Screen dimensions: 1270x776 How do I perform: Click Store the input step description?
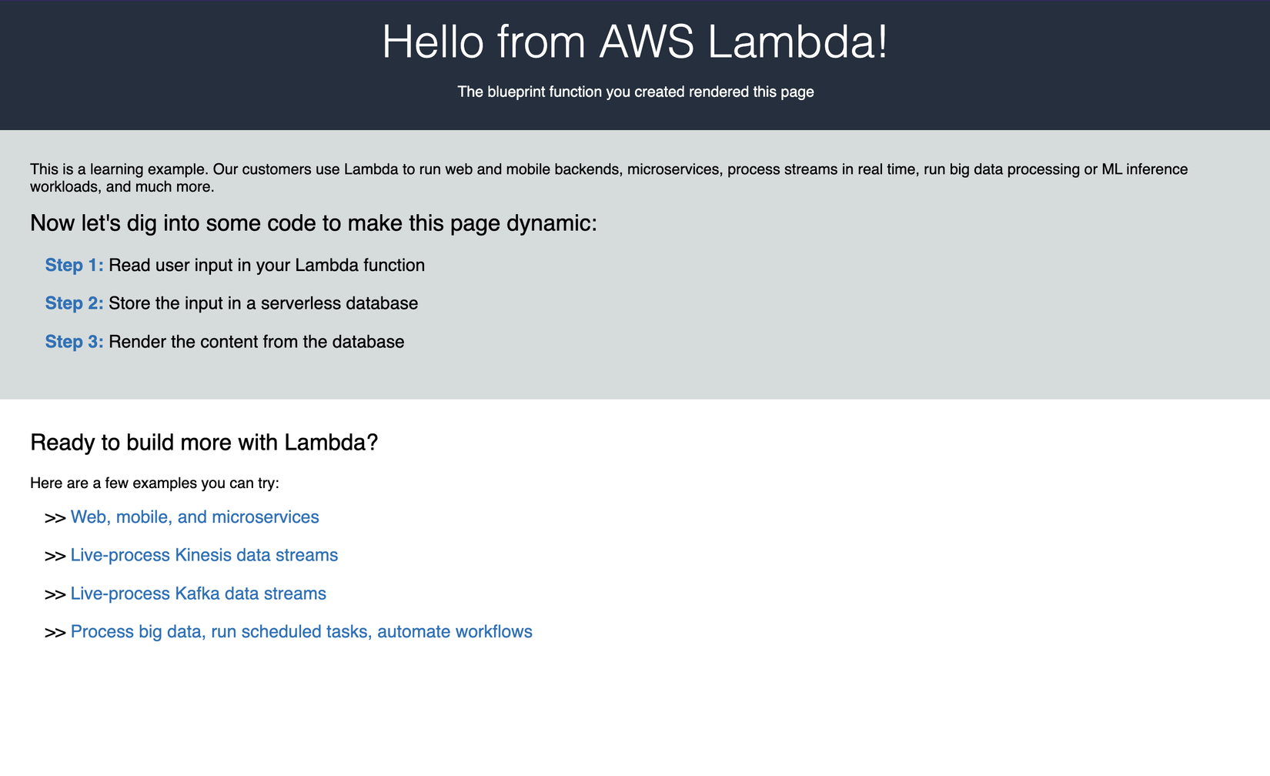click(262, 303)
